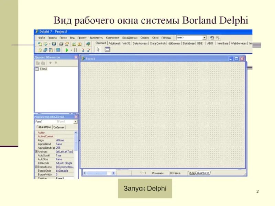Click the alNone value of Align
This screenshot has height=206, width=275.
pyautogui.click(x=60, y=140)
